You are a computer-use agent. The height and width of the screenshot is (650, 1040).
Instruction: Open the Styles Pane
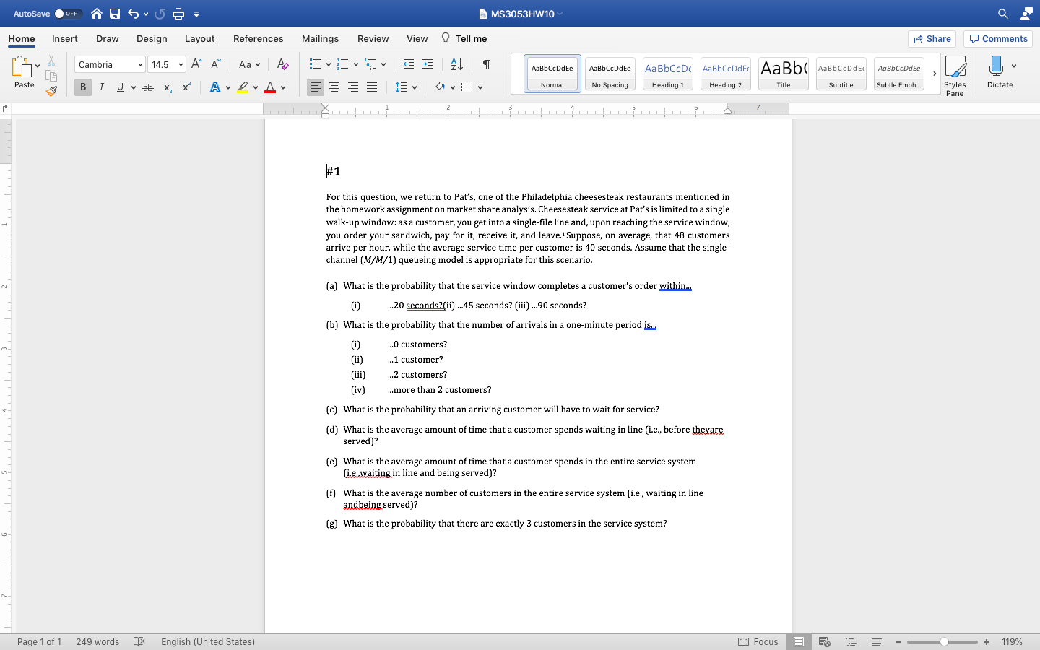coord(955,74)
